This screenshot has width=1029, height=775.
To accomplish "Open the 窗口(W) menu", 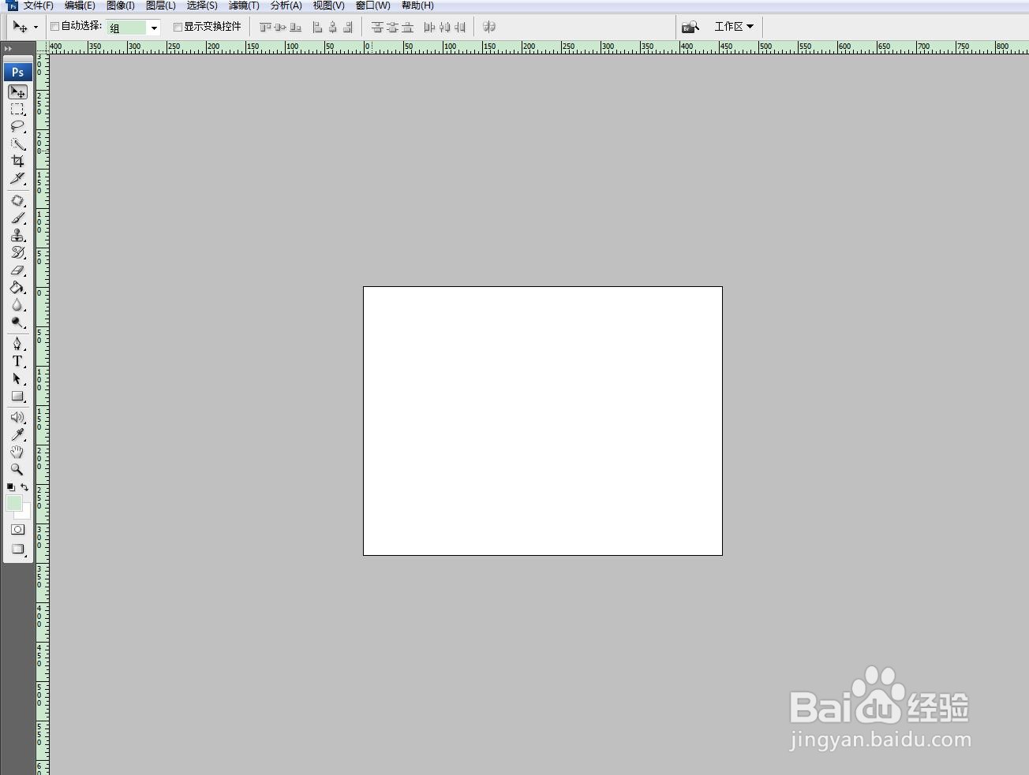I will click(x=372, y=6).
